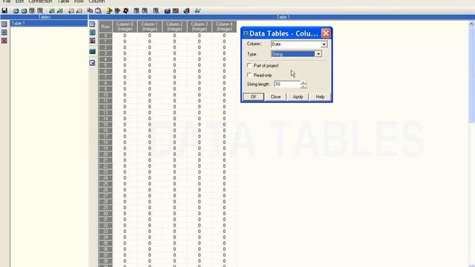This screenshot has height=267, width=475.
Task: Open the Connection menu
Action: pos(40,1)
